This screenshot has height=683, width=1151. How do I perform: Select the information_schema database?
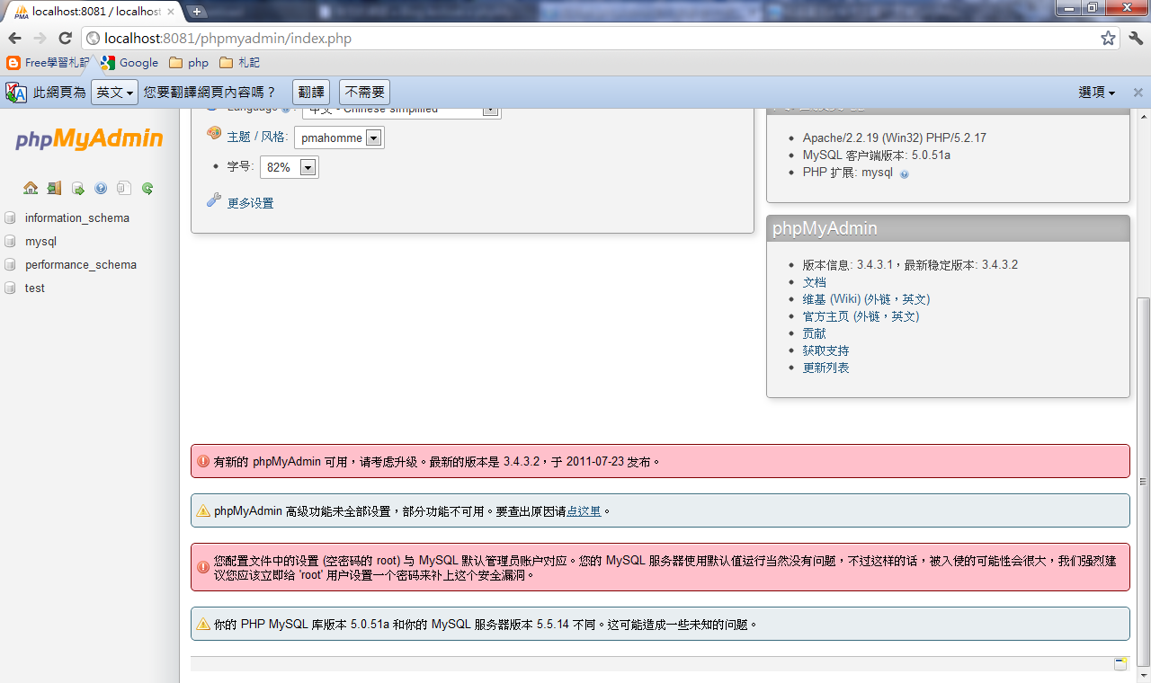coord(76,218)
